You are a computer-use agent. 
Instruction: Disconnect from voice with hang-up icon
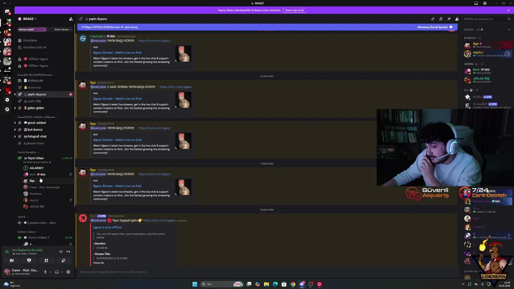pyautogui.click(x=68, y=252)
